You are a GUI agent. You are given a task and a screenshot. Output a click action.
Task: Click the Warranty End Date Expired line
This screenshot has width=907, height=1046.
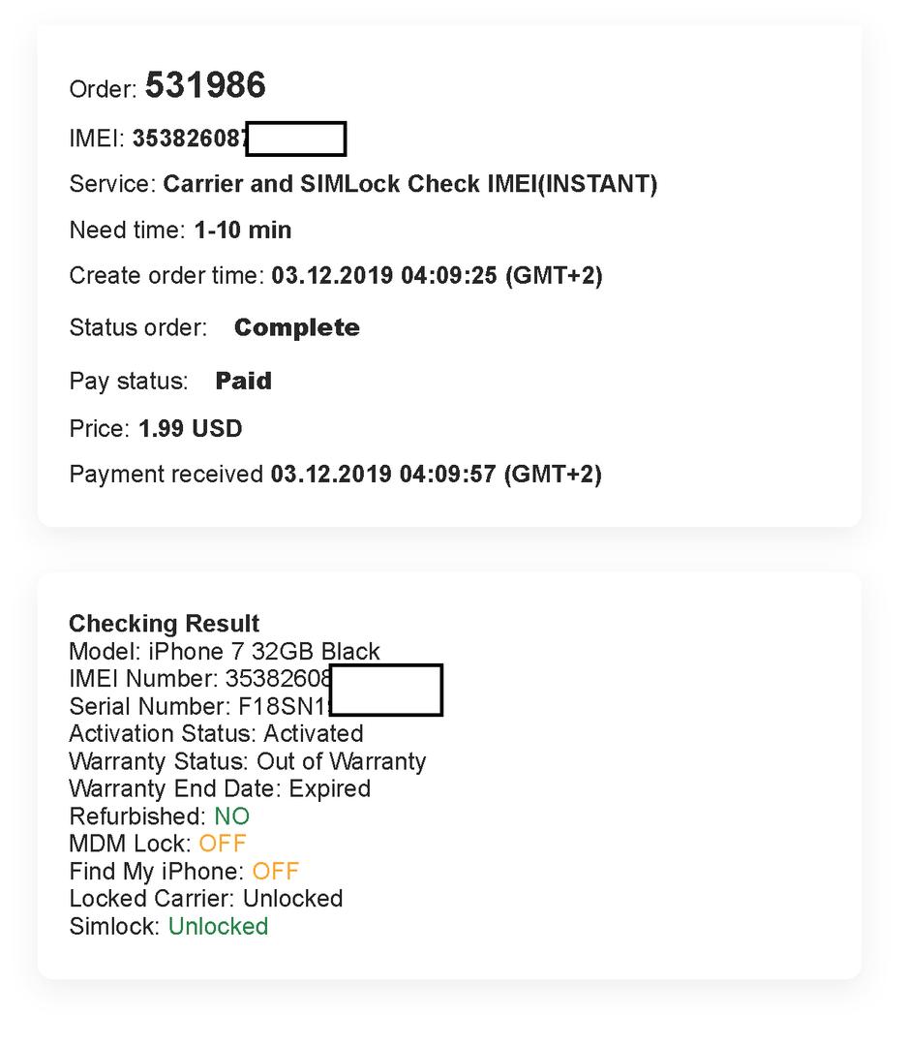click(x=220, y=788)
